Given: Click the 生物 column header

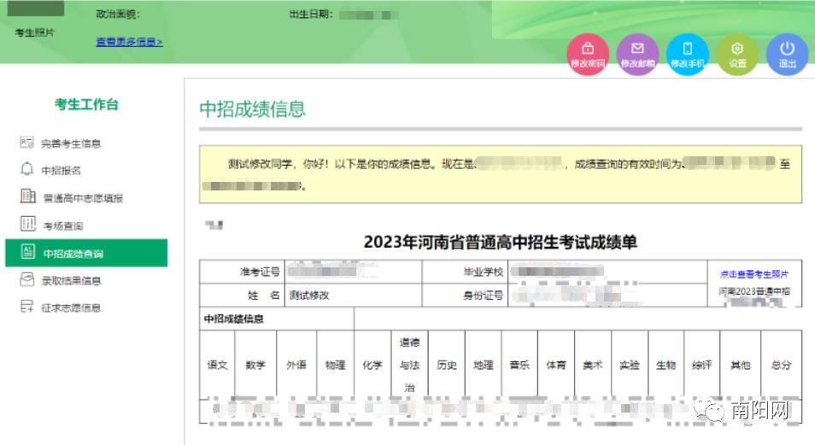Looking at the screenshot, I should (x=665, y=365).
